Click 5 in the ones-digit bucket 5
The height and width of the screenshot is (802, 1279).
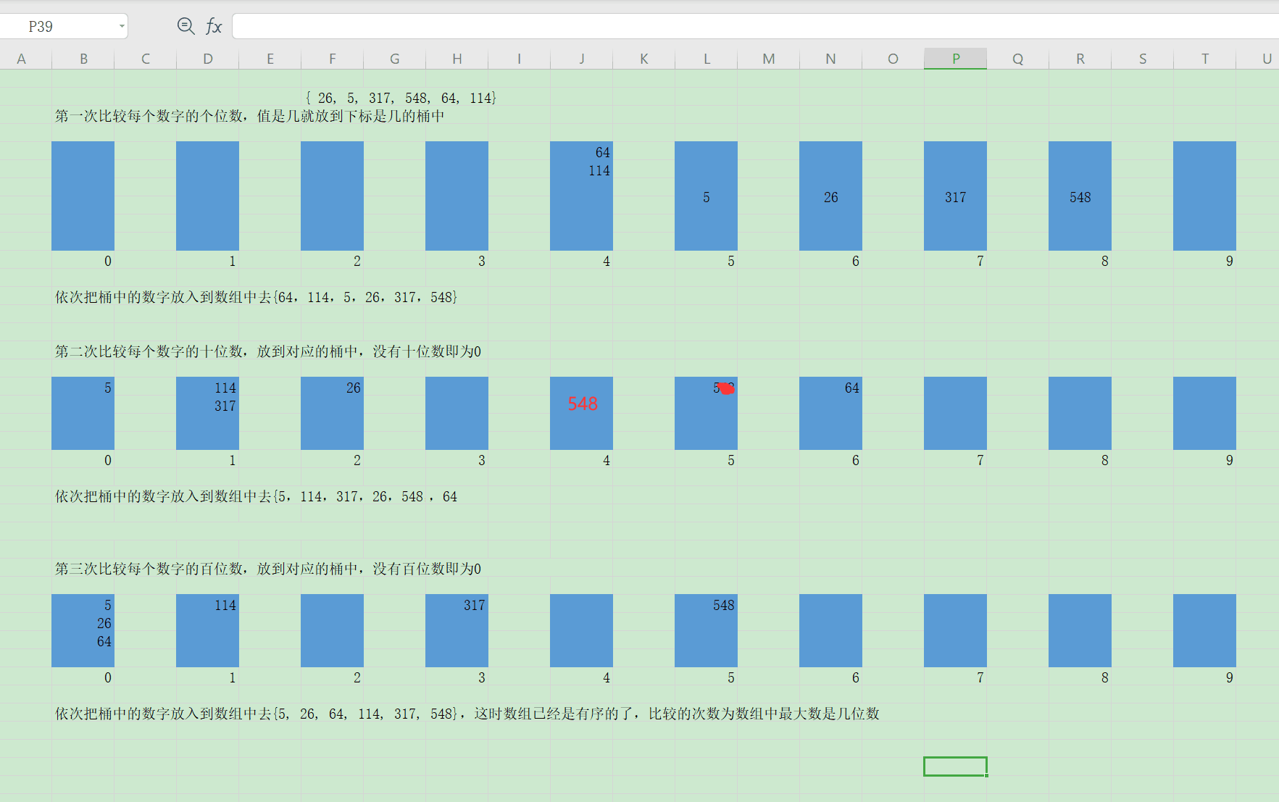tap(707, 197)
